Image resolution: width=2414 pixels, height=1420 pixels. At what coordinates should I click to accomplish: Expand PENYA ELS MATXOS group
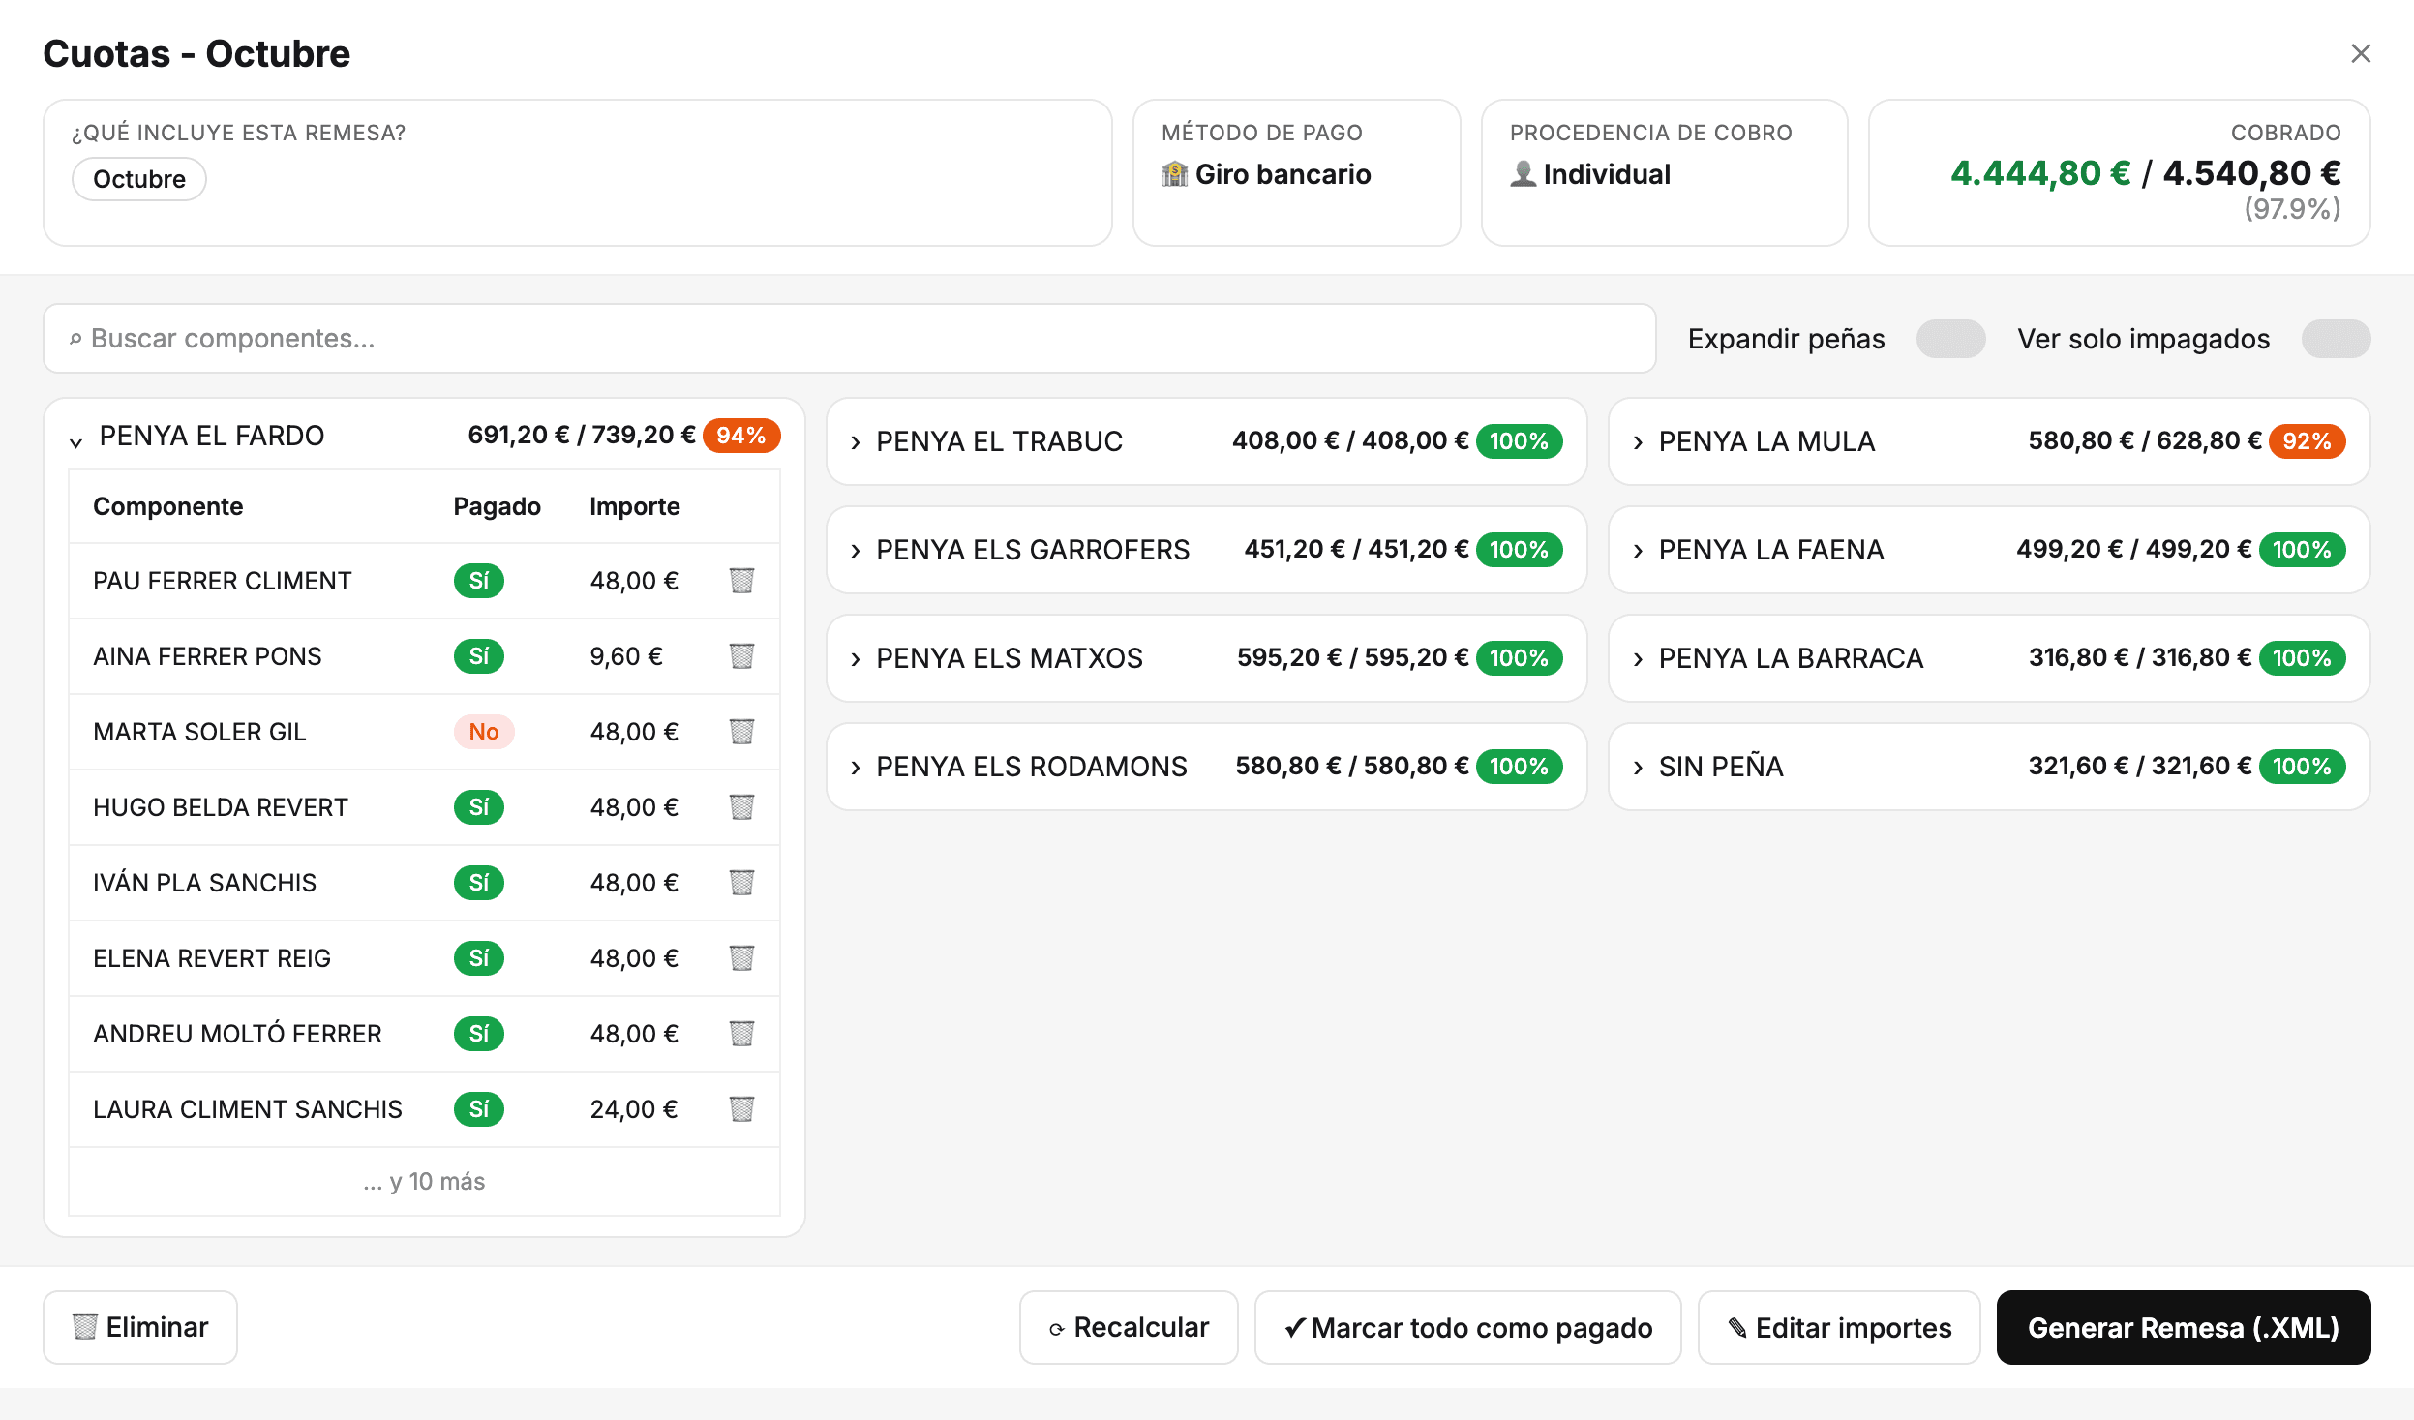(x=1206, y=658)
